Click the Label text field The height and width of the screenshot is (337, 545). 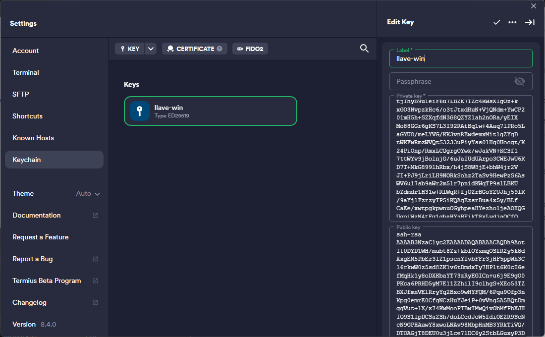coord(461,59)
